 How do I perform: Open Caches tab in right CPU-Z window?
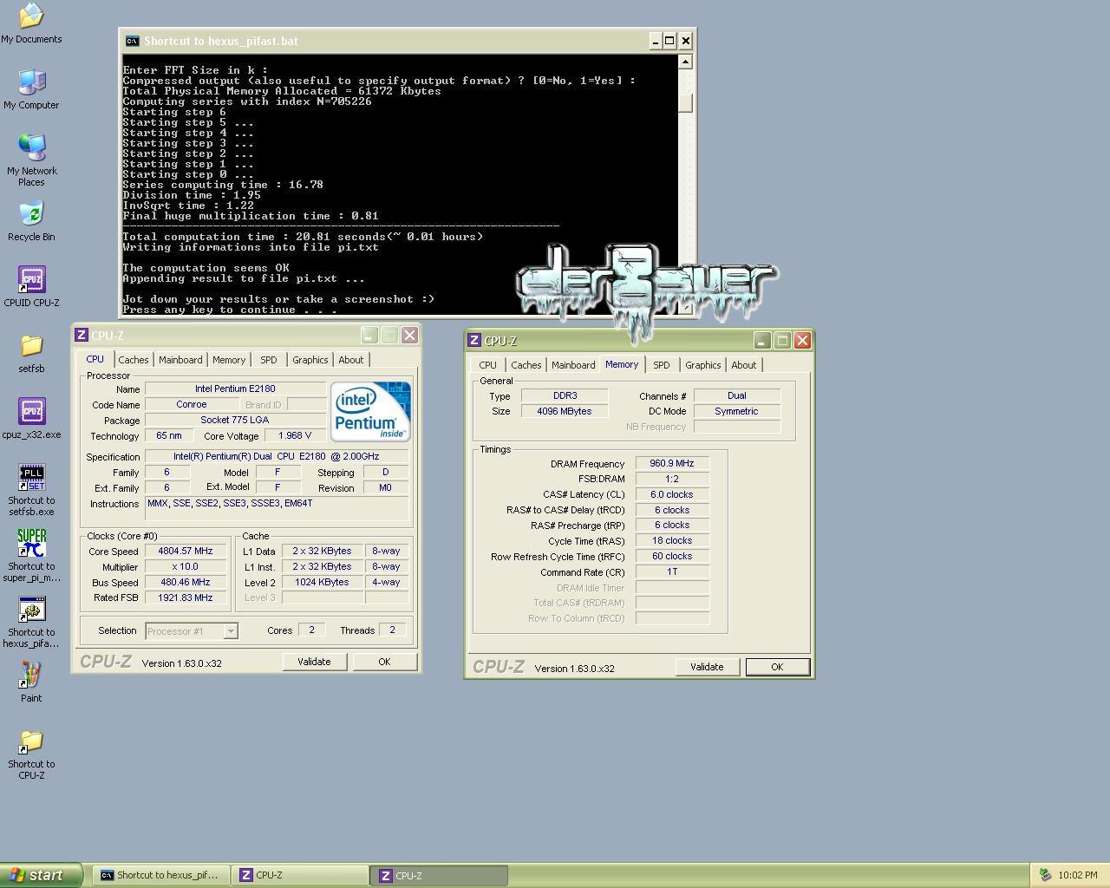[x=526, y=365]
